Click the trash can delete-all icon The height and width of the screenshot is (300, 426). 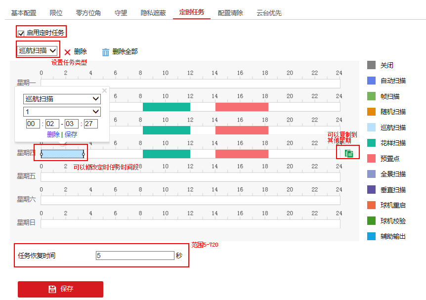tap(105, 52)
